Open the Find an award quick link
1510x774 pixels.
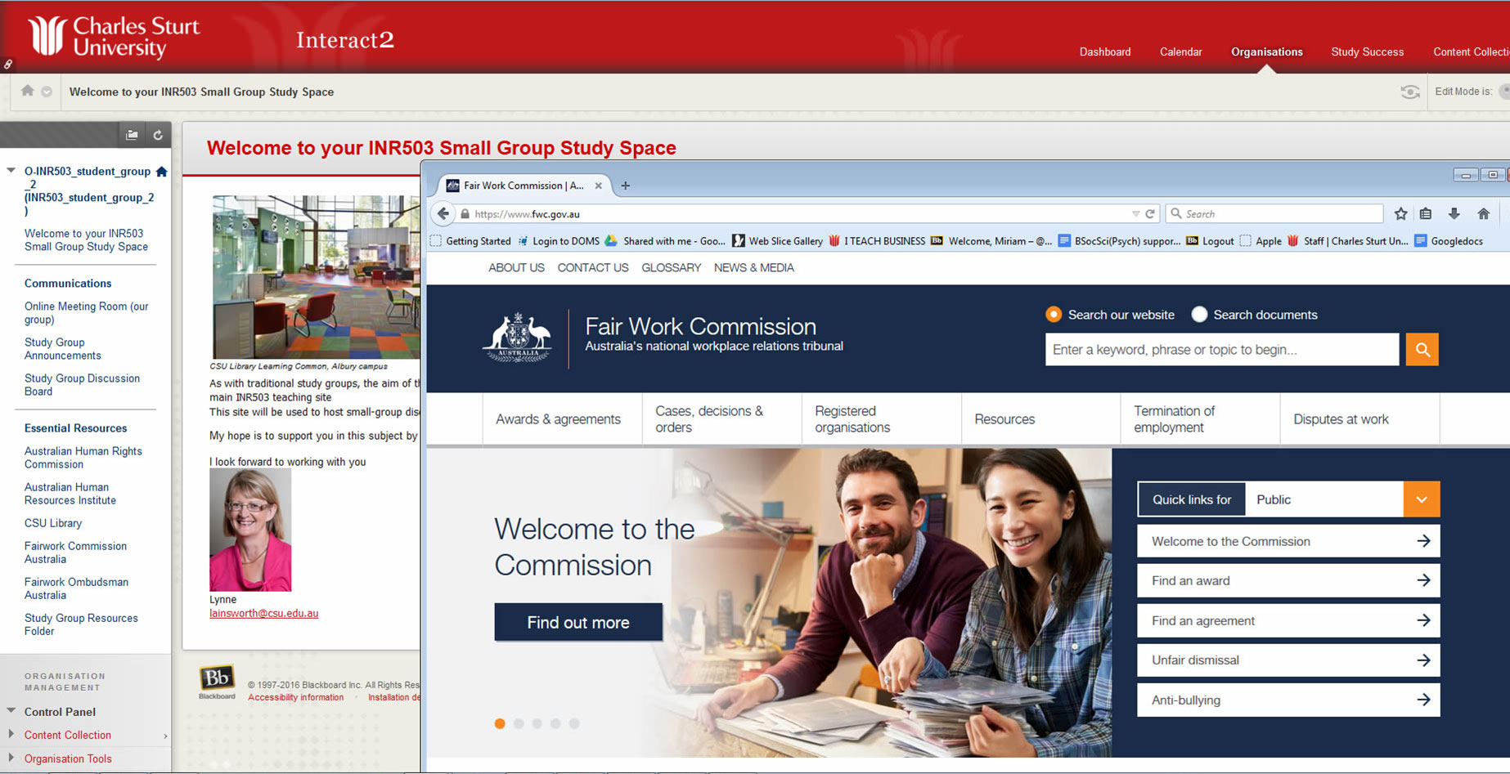pyautogui.click(x=1288, y=580)
